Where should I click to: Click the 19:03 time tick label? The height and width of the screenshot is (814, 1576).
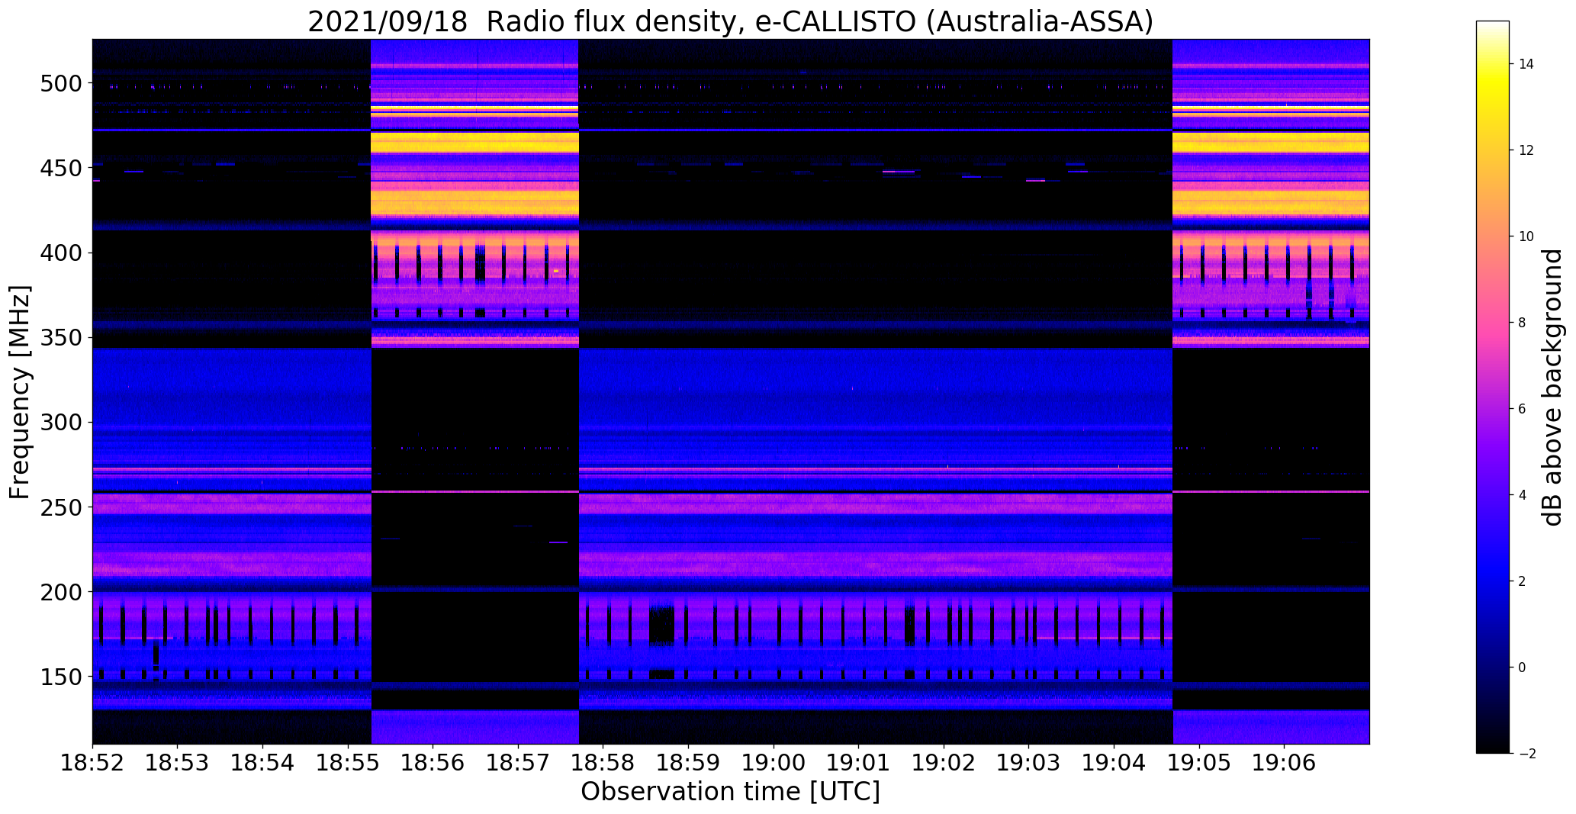click(x=1029, y=762)
